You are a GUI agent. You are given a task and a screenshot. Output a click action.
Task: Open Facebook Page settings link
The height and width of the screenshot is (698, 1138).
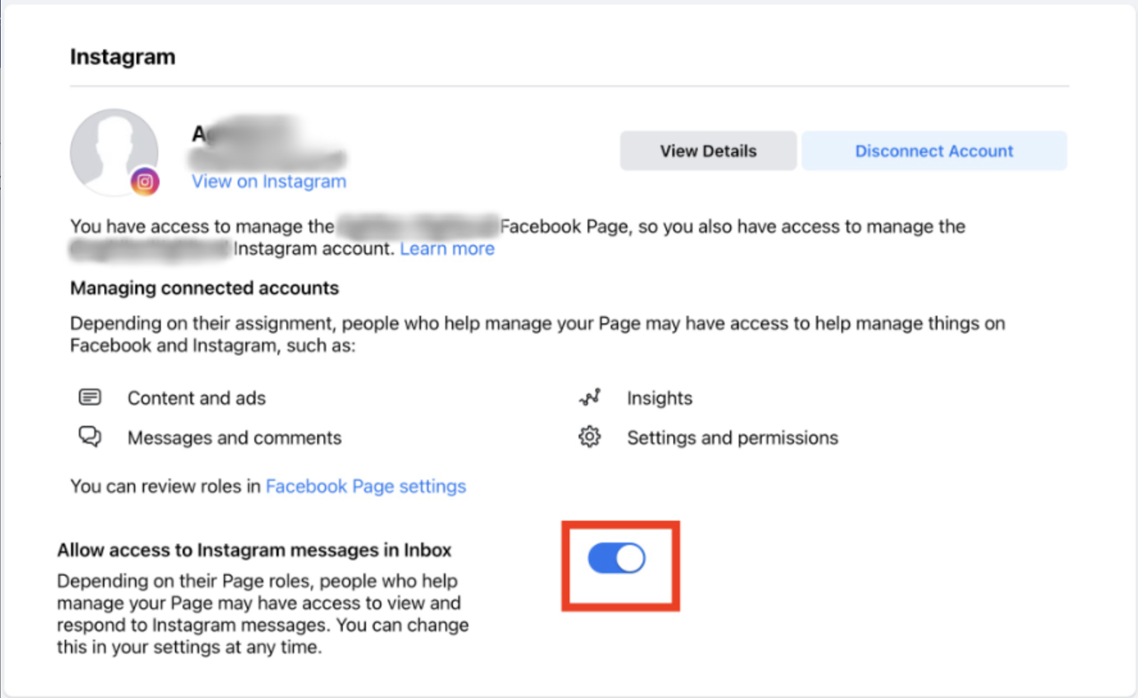pos(366,486)
